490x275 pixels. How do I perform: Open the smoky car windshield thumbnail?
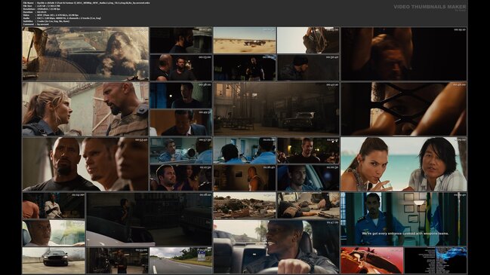pyautogui.click(x=85, y=54)
